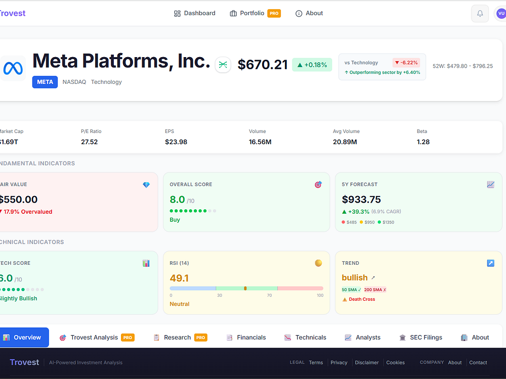506x379 pixels.
Task: Click the META ticker badge
Action: (x=45, y=82)
